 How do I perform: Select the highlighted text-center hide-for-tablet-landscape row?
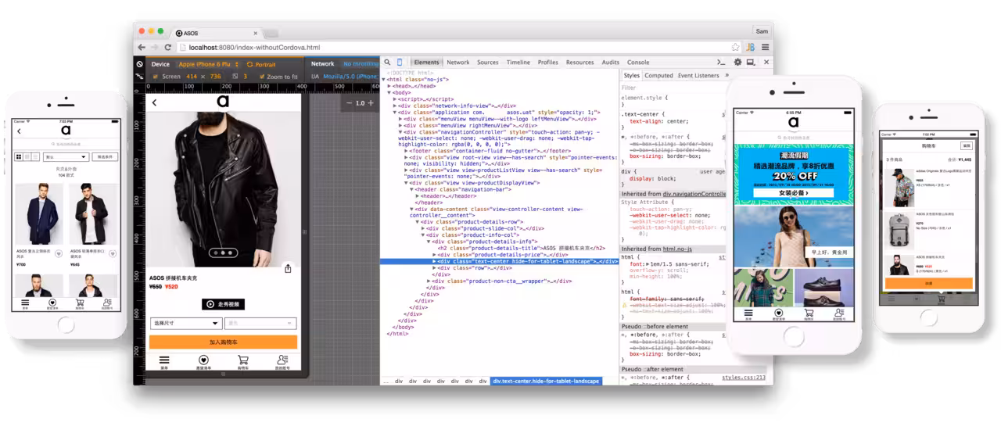(499, 262)
